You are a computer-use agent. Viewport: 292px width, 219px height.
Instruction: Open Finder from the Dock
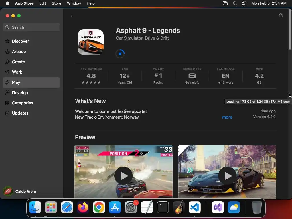pos(35,207)
